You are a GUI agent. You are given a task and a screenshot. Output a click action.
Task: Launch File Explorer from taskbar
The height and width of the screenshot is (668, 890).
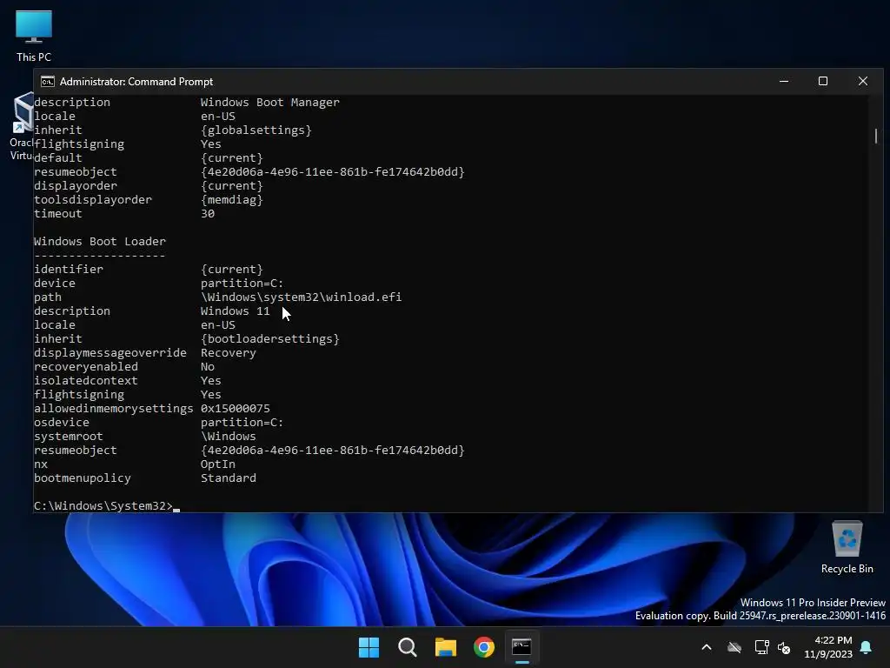(446, 647)
